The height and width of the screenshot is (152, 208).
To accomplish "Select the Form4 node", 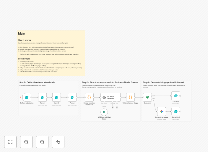I will (72, 97).
